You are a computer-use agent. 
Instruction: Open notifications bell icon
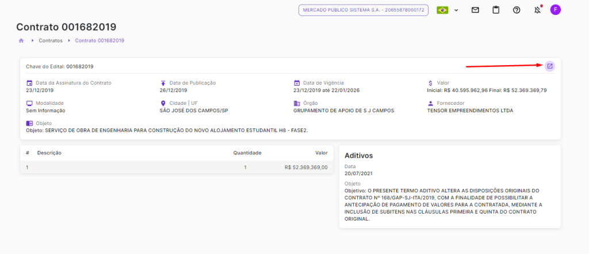[x=537, y=10]
